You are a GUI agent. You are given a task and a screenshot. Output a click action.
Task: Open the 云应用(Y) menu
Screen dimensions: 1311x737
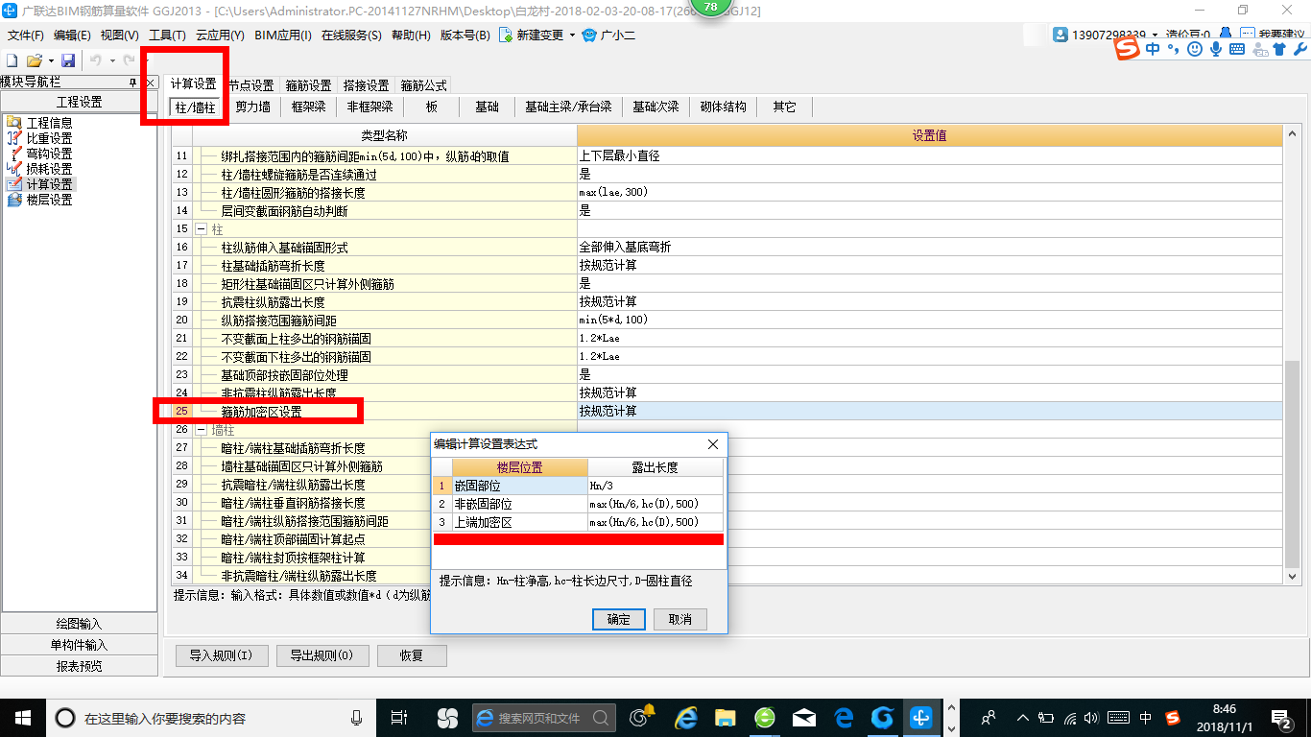pyautogui.click(x=220, y=36)
